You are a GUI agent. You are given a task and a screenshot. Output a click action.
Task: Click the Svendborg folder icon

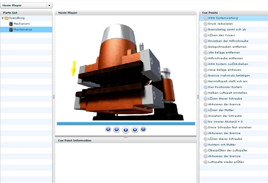7,18
